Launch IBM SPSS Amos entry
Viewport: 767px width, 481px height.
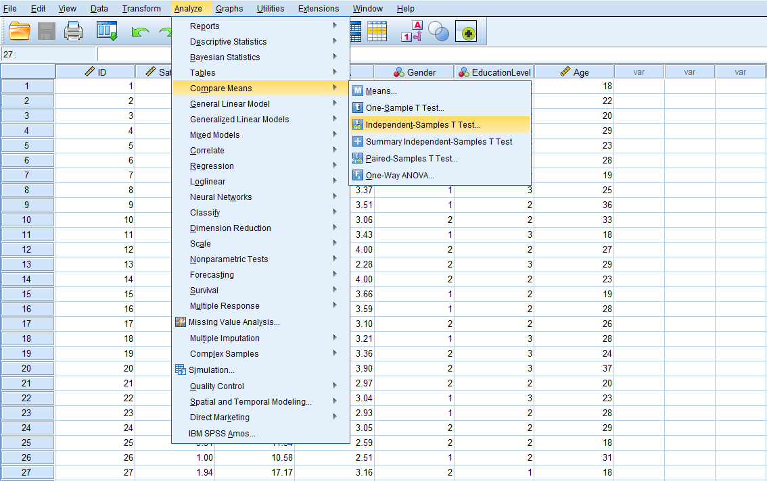click(x=222, y=434)
